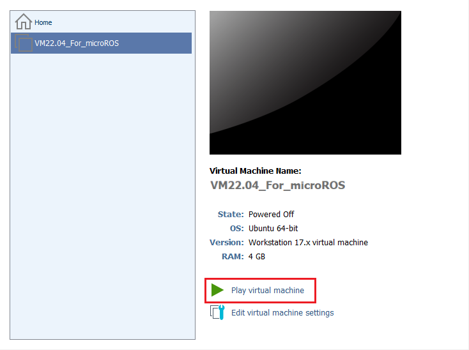Click the green play triangle icon
The height and width of the screenshot is (350, 469).
217,290
